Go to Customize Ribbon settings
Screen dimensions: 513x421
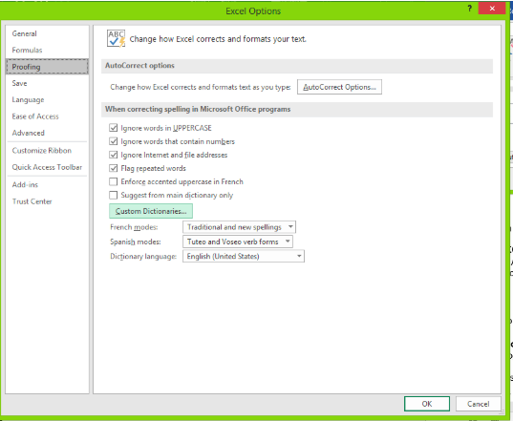click(x=41, y=151)
